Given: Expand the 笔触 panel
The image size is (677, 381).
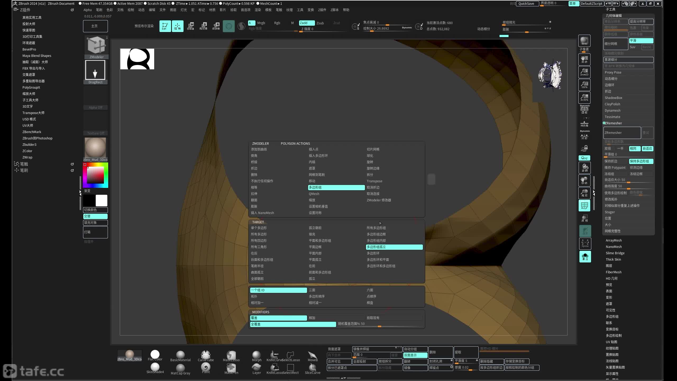Looking at the screenshot, I should tap(24, 164).
